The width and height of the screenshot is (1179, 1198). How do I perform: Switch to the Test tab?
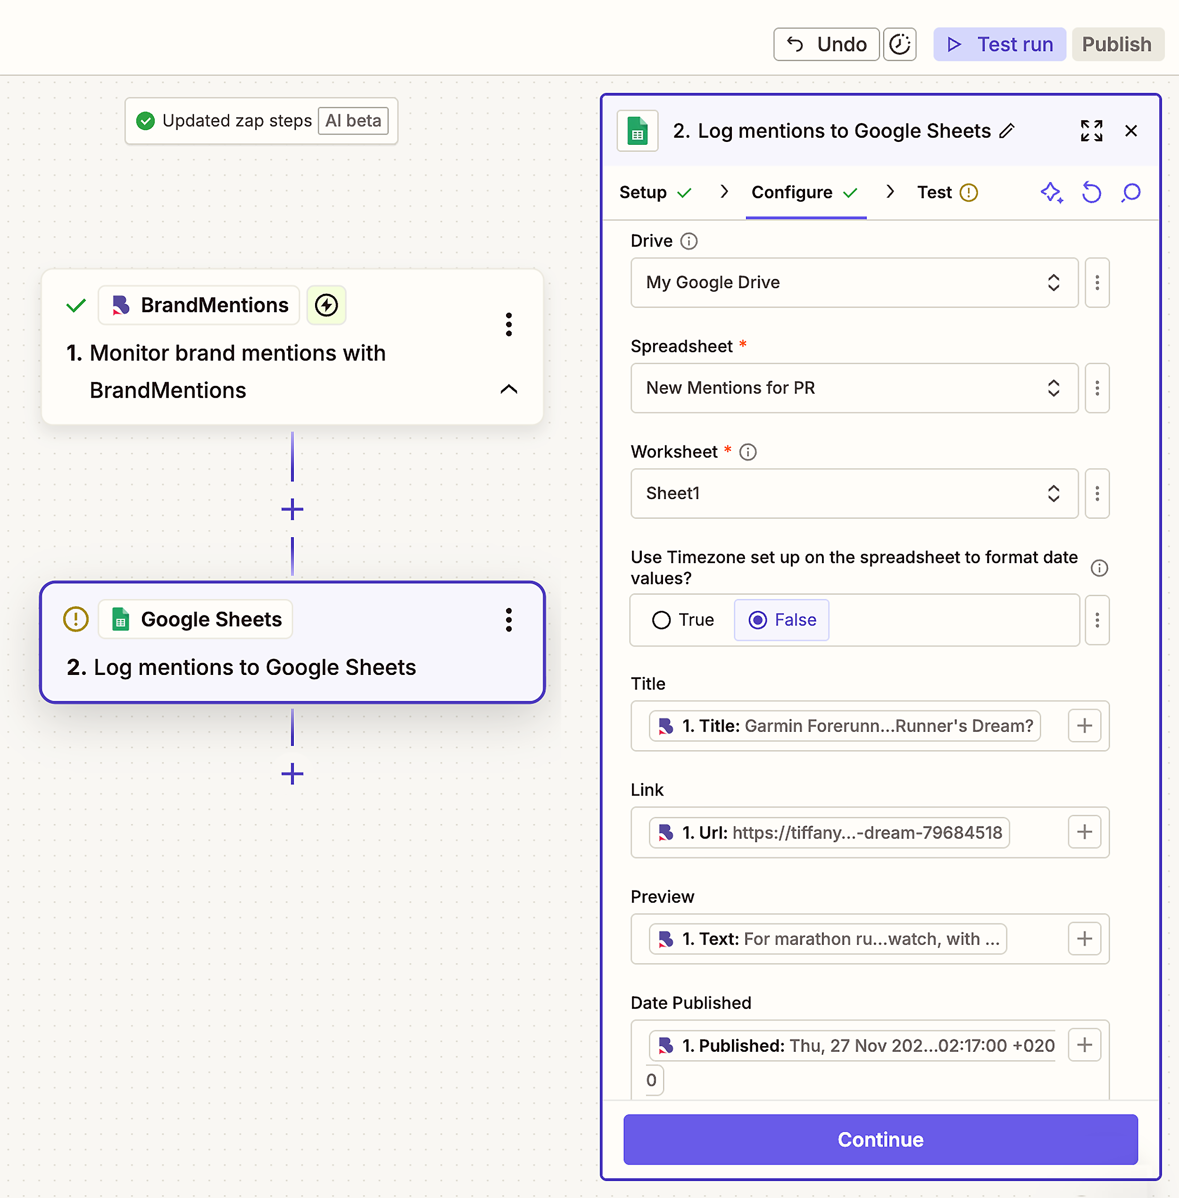[x=934, y=192]
